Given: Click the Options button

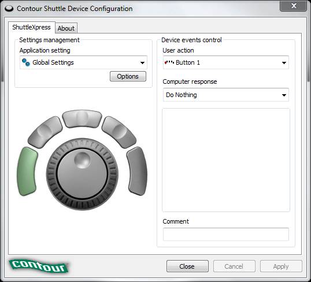Looking at the screenshot, I should (x=128, y=76).
